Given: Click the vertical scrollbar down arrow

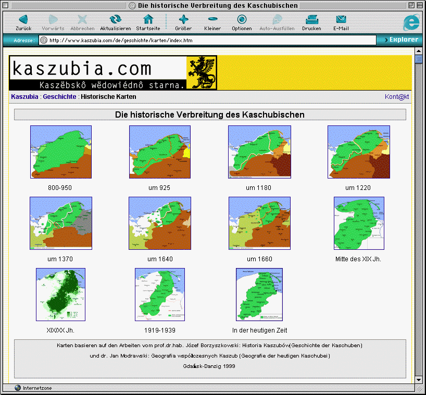Looking at the screenshot, I should pos(418,379).
